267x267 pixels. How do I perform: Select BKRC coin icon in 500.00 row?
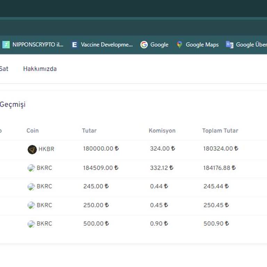pyautogui.click(x=31, y=224)
